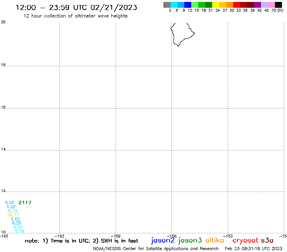Click the dark green 21 ft swatch

pyautogui.click(x=209, y=5)
